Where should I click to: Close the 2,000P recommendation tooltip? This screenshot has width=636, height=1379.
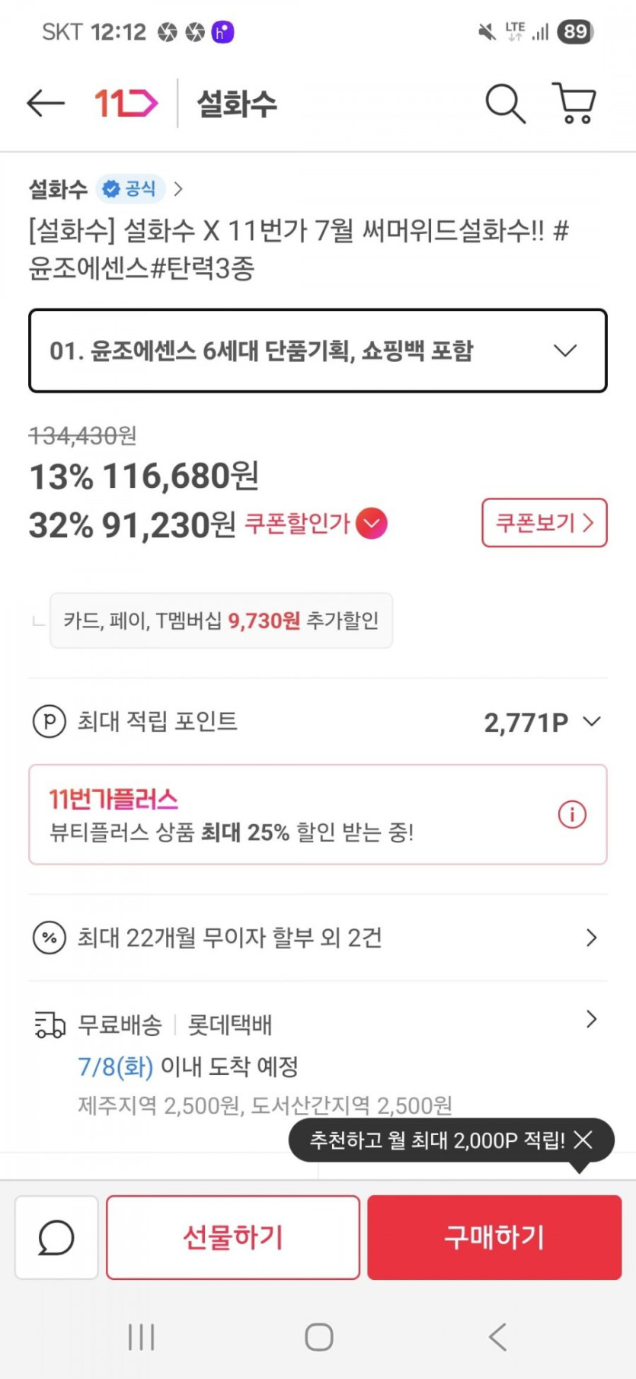tap(583, 1140)
